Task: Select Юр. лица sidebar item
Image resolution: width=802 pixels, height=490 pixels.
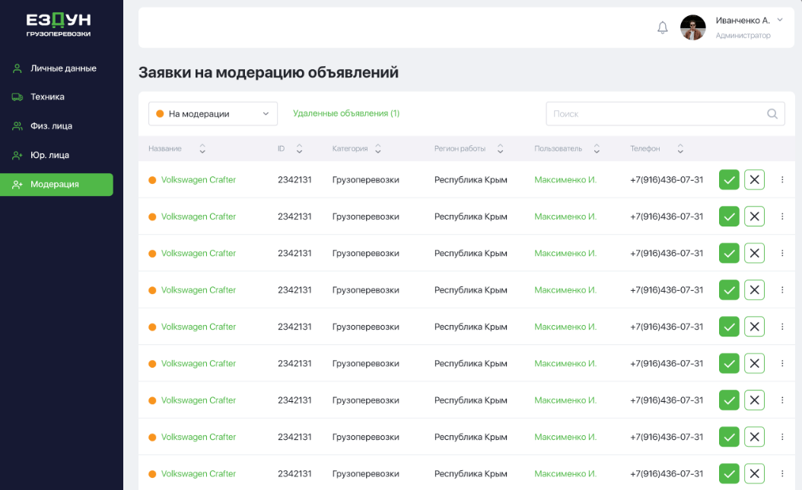Action: tap(49, 155)
